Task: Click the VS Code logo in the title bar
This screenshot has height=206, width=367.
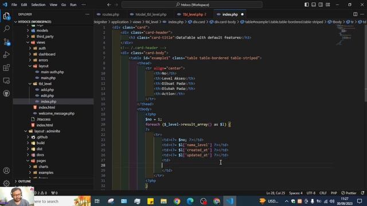Action: pos(5,5)
